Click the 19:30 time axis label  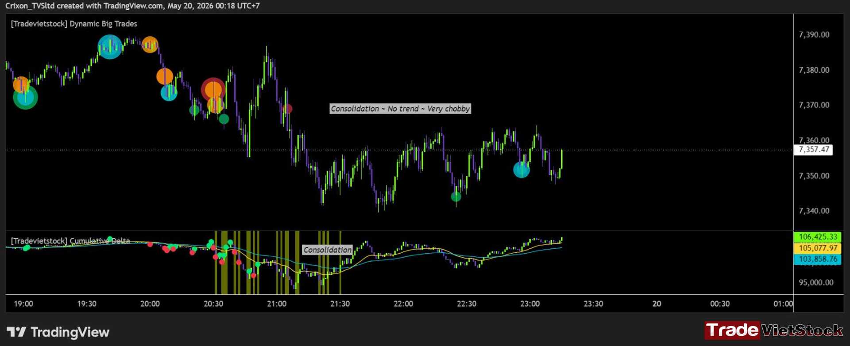click(87, 304)
